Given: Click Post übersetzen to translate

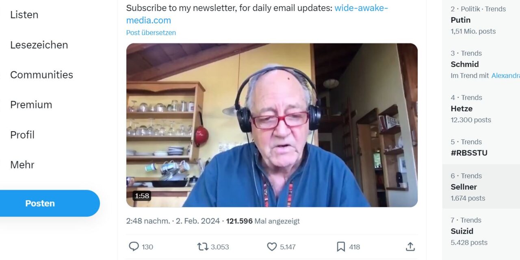Looking at the screenshot, I should pyautogui.click(x=151, y=32).
